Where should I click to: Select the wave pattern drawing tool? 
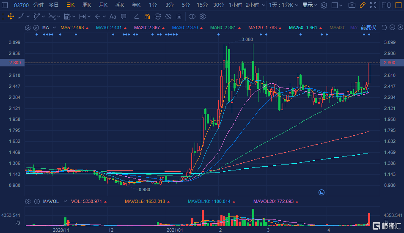pos(52,16)
